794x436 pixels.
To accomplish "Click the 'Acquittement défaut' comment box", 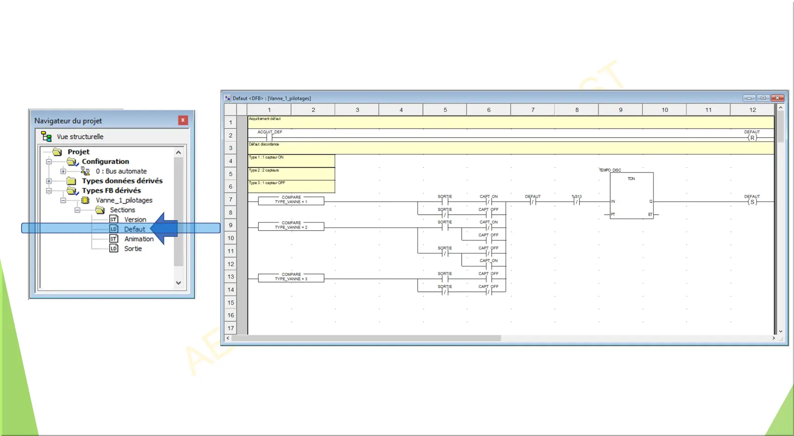I will (511, 122).
